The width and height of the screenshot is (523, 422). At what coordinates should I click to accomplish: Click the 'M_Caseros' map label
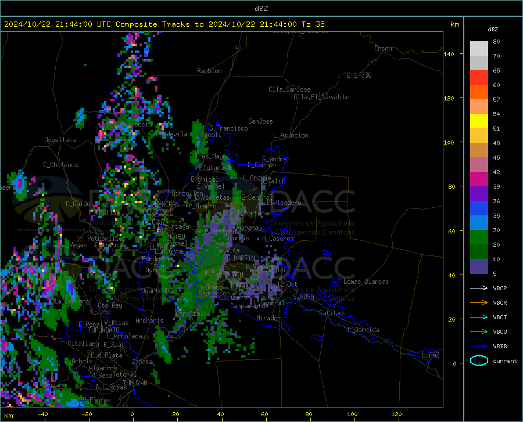pos(278,239)
